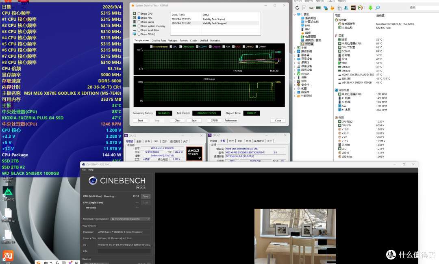Click the AIDA64 motherboard chip toolbar icon
Viewport: 439px width, 264px height.
[311, 8]
